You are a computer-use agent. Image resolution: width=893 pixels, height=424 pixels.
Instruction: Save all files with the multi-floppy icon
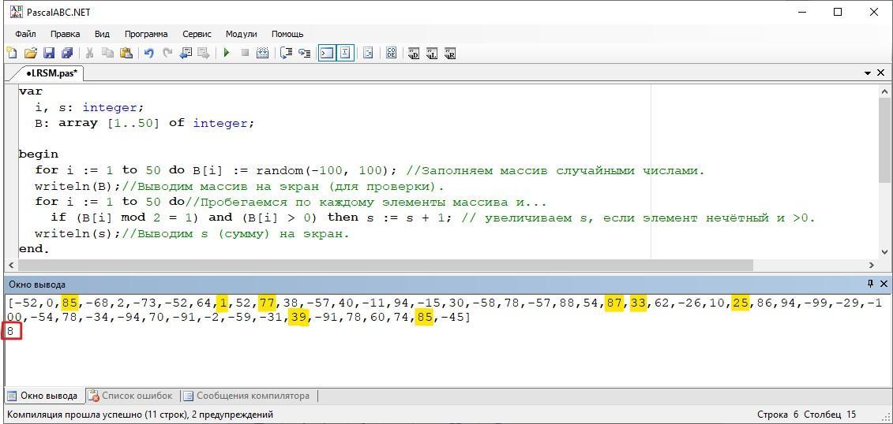[67, 53]
